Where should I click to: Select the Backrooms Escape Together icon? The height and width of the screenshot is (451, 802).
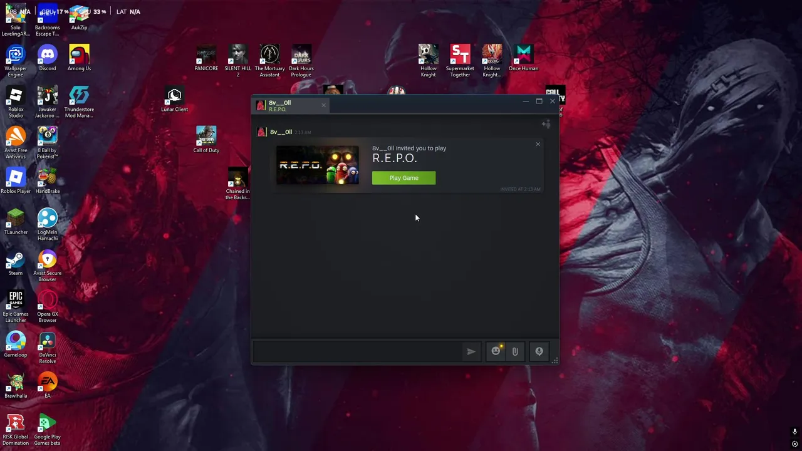click(x=47, y=20)
